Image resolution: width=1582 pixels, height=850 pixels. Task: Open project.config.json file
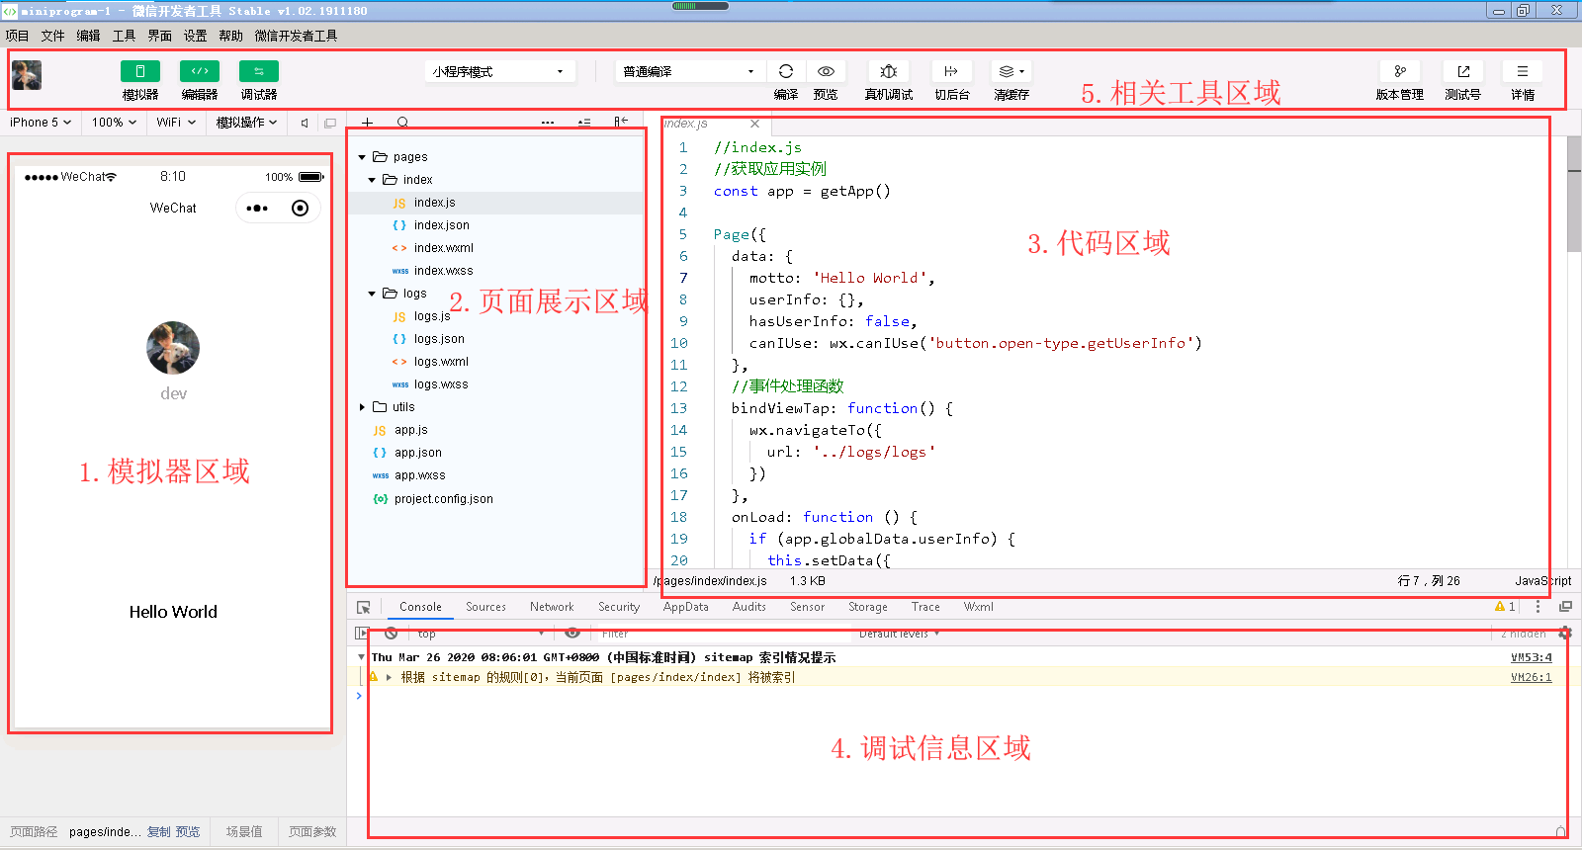tap(444, 499)
